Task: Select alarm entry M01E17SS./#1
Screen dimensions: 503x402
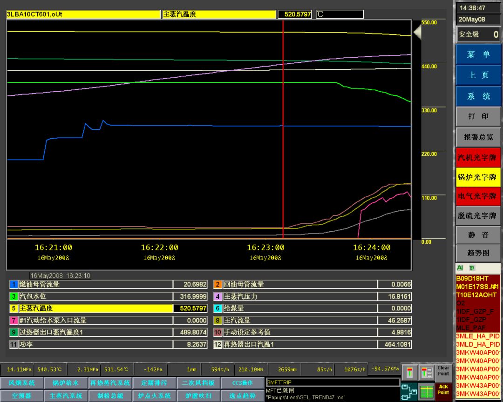Action: 478,287
